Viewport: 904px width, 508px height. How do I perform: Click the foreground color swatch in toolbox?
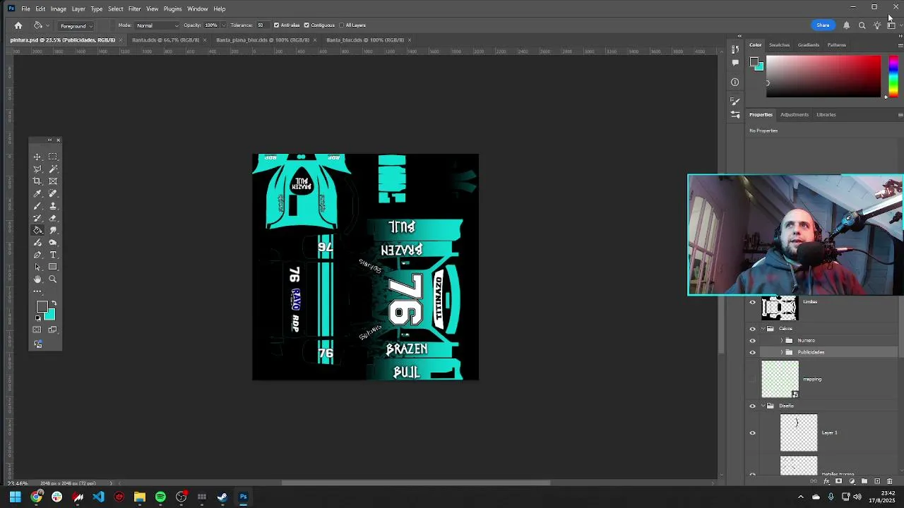click(x=42, y=307)
